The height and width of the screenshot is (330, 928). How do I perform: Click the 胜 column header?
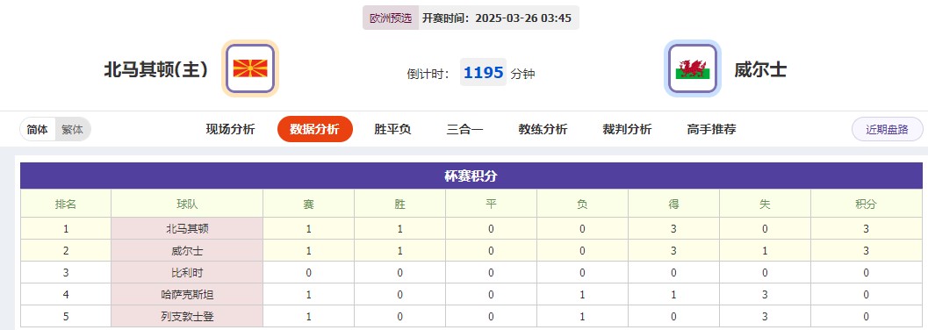(x=400, y=204)
